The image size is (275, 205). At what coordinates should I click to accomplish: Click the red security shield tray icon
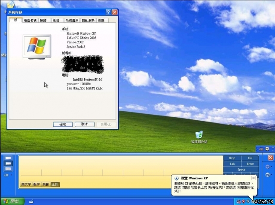pyautogui.click(x=244, y=202)
